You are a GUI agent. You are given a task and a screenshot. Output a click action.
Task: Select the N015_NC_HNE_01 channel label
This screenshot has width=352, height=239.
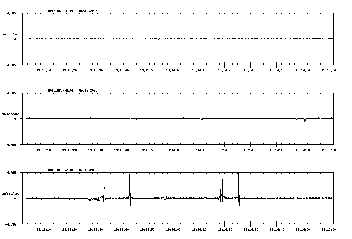(x=60, y=11)
